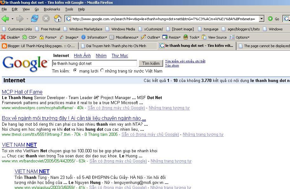Open the 'Nhóm' groups link
The height and width of the screenshot is (189, 290).
coord(101,55)
